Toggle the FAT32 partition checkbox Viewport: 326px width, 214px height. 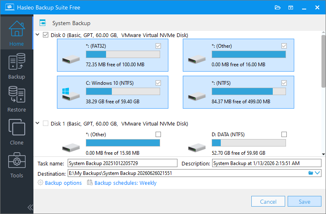tap(158, 46)
